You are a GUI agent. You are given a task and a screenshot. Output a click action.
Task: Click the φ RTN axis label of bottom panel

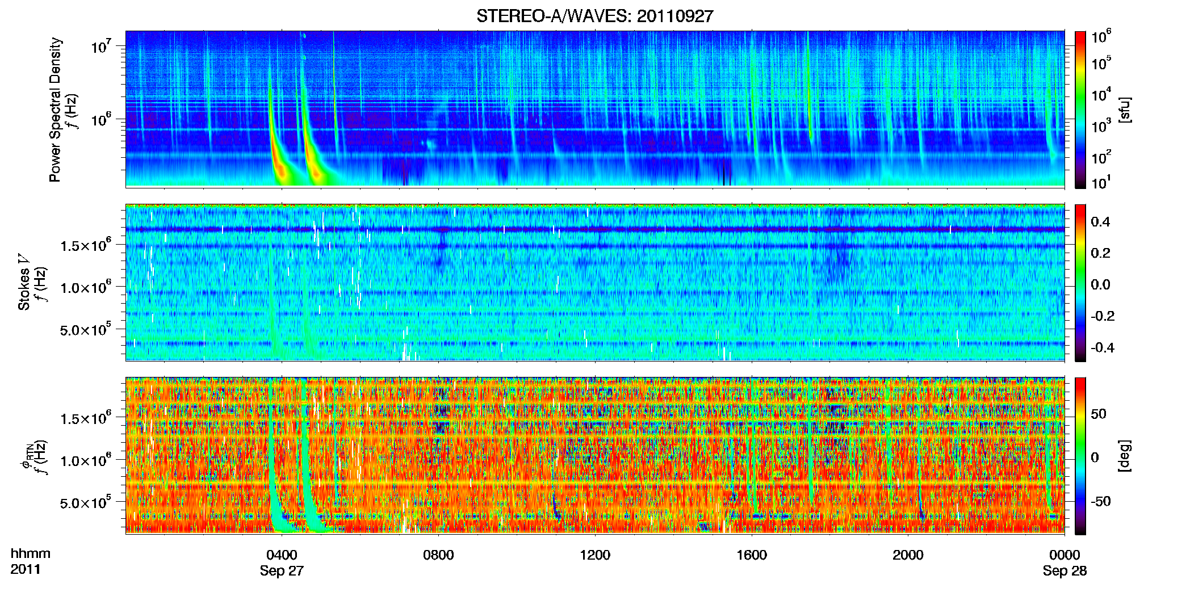[26, 457]
